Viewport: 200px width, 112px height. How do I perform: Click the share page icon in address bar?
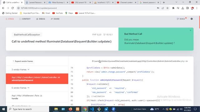(x=163, y=8)
